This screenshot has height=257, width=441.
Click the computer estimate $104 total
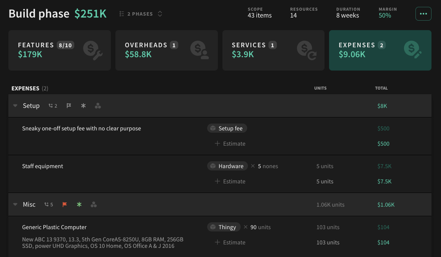383,243
